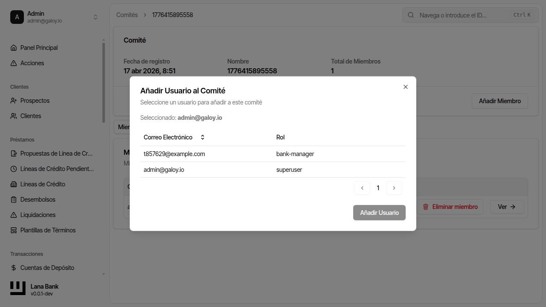Select the admin@galoy.io superuser row
The width and height of the screenshot is (546, 307).
tap(273, 170)
